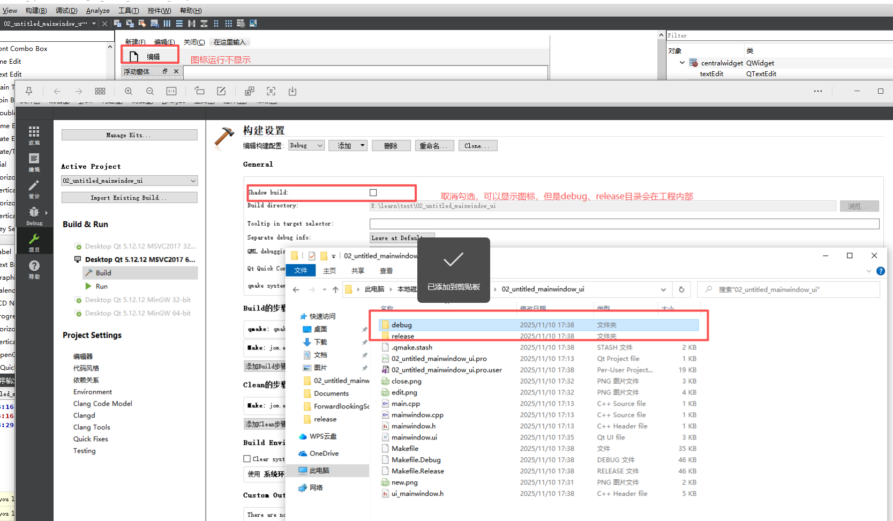
Task: Click the 重命名... button
Action: point(434,145)
